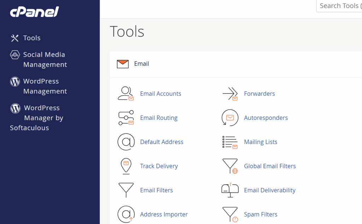Click the Default Address at-sign icon

(x=126, y=142)
